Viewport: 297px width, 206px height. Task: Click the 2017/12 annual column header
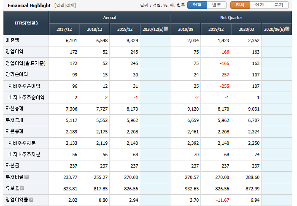tap(64, 30)
